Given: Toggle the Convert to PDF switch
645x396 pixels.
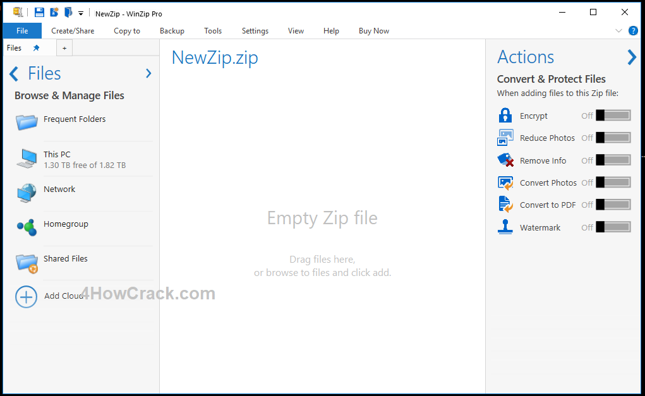Looking at the screenshot, I should click(613, 205).
